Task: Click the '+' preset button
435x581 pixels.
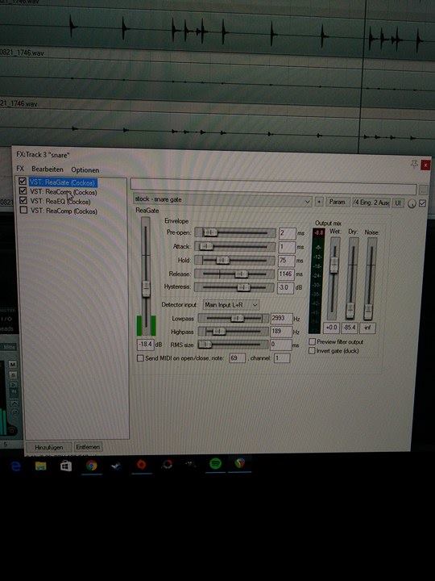Action: 319,202
